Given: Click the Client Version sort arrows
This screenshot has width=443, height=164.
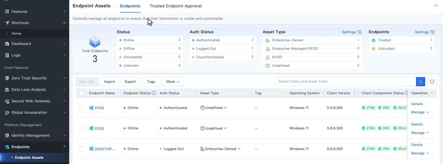Looking at the screenshot, I should 354,93.
